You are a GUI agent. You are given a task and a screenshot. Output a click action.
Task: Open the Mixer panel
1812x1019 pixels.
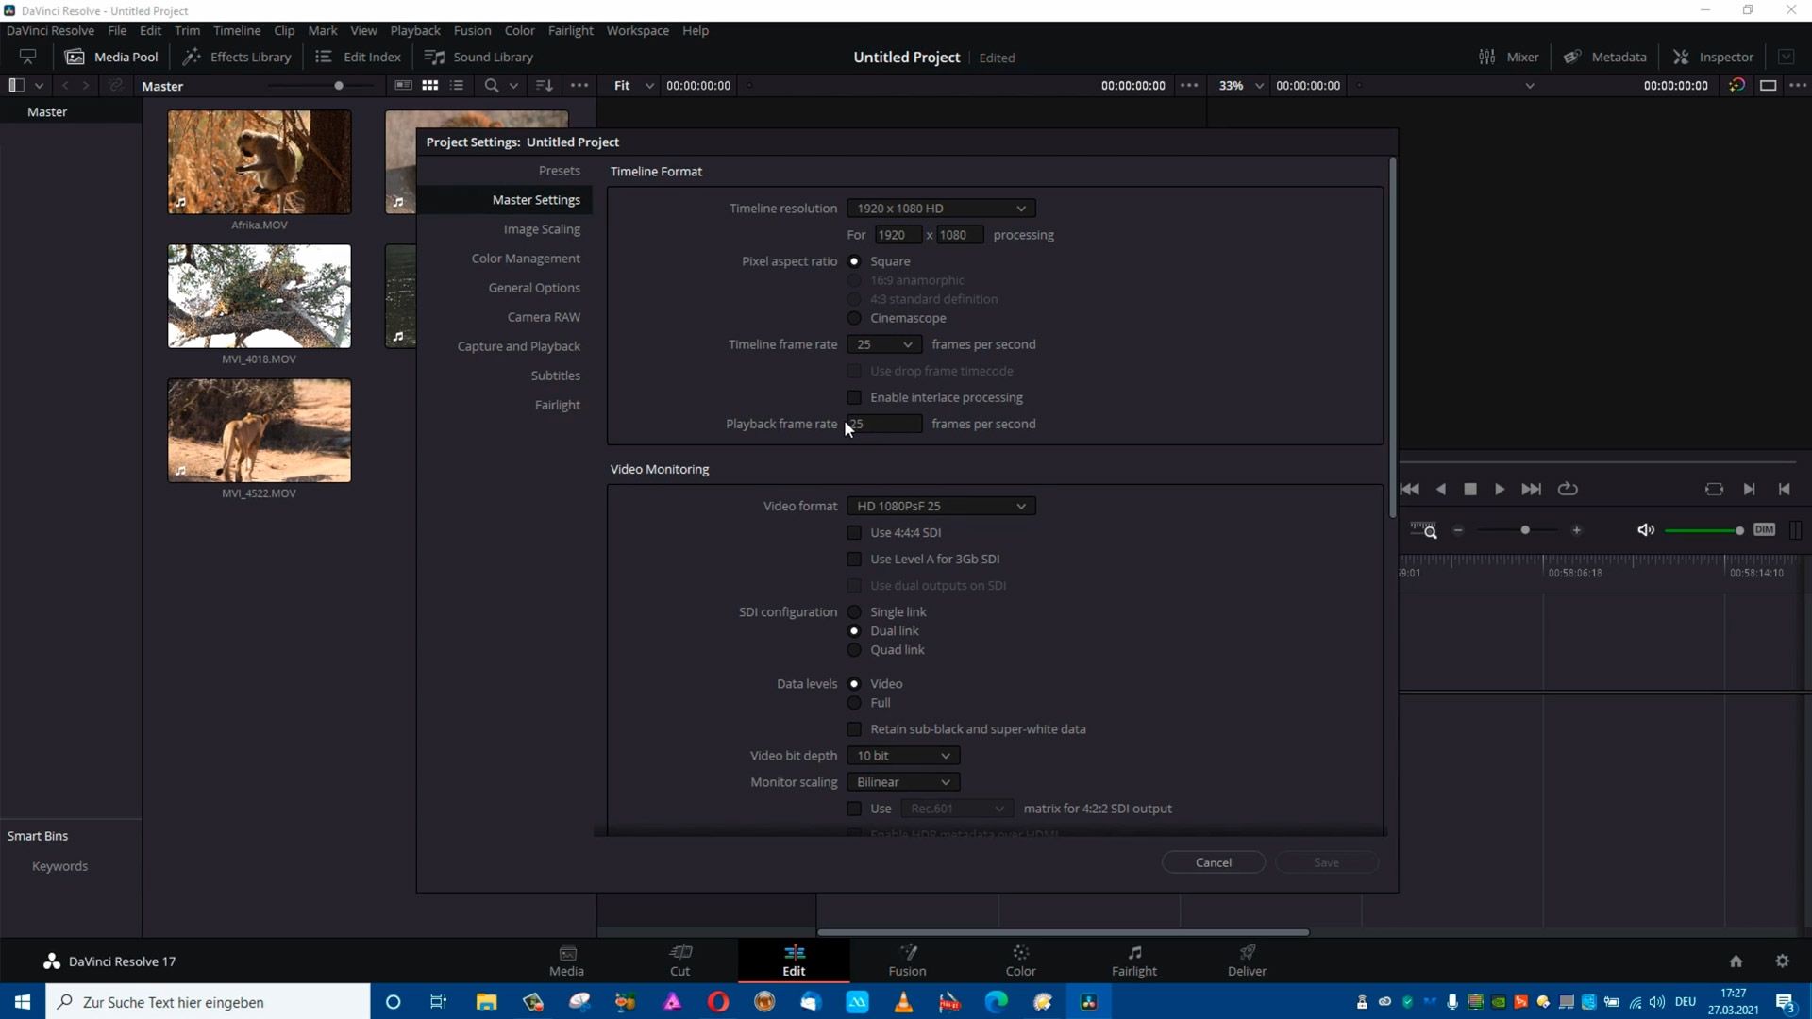click(x=1508, y=57)
